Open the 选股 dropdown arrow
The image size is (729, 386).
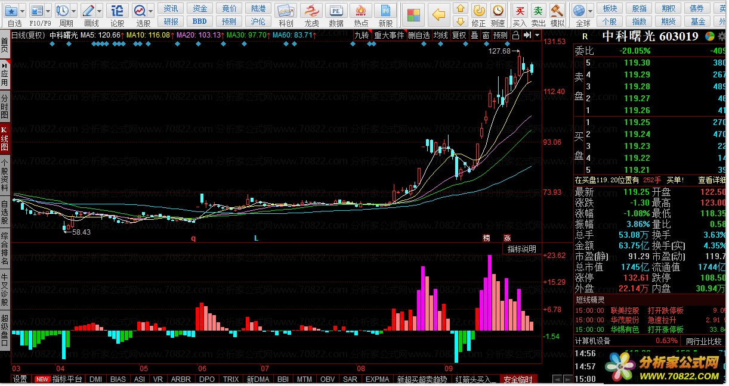(151, 11)
